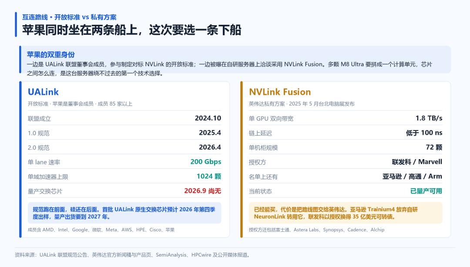
Task: Click the 2.0 规范 row label
Action: click(x=38, y=148)
